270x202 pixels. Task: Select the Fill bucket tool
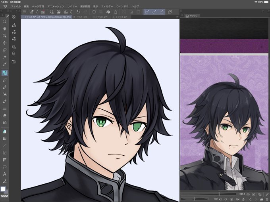(5, 131)
